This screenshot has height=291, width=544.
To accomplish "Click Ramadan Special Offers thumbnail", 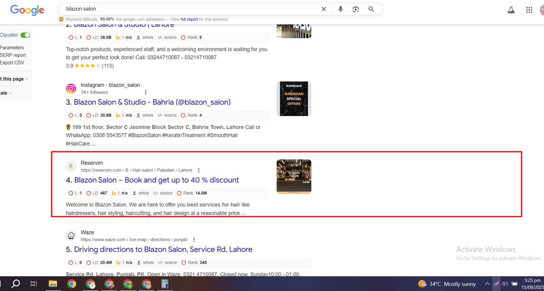I will pos(294,99).
